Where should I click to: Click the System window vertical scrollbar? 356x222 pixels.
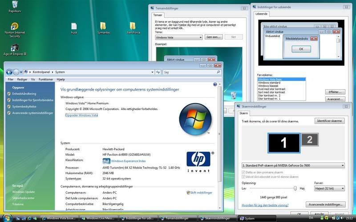click(x=219, y=146)
